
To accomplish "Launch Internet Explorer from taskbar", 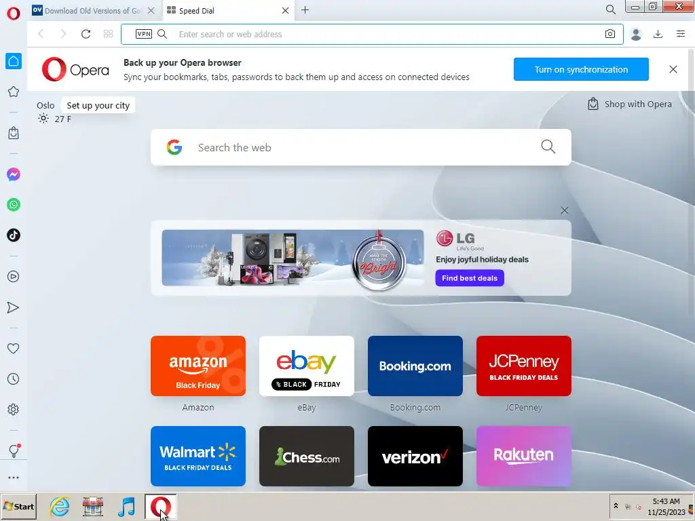I will pyautogui.click(x=60, y=506).
